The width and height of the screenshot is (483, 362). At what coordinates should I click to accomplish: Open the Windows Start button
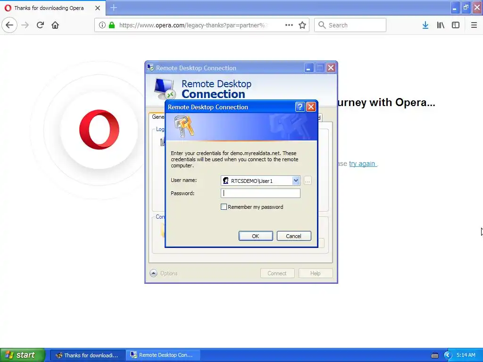tap(23, 355)
